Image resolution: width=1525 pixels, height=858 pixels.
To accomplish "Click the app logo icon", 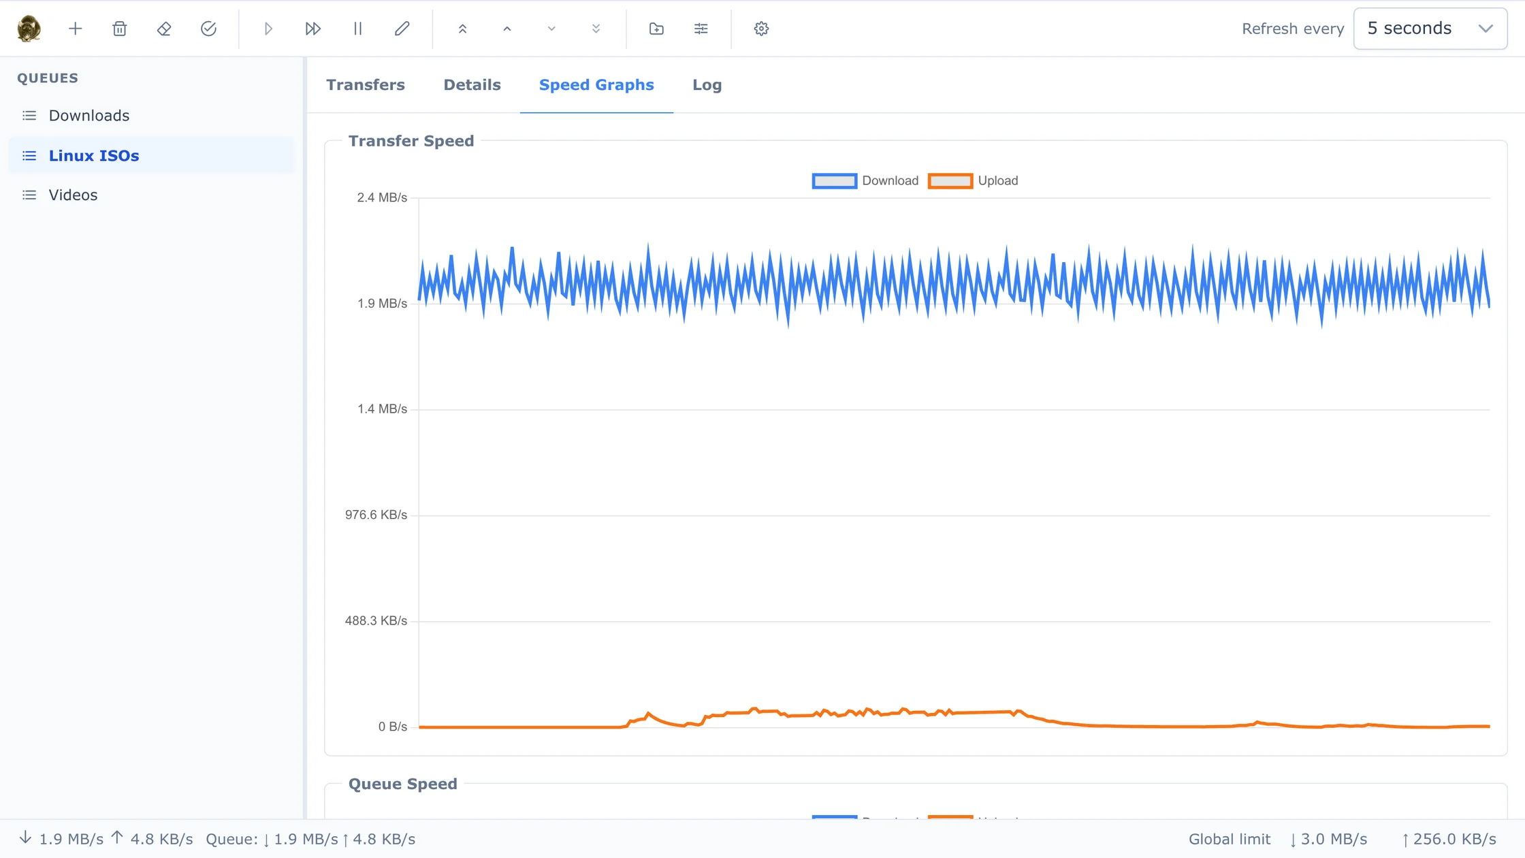I will (x=29, y=29).
